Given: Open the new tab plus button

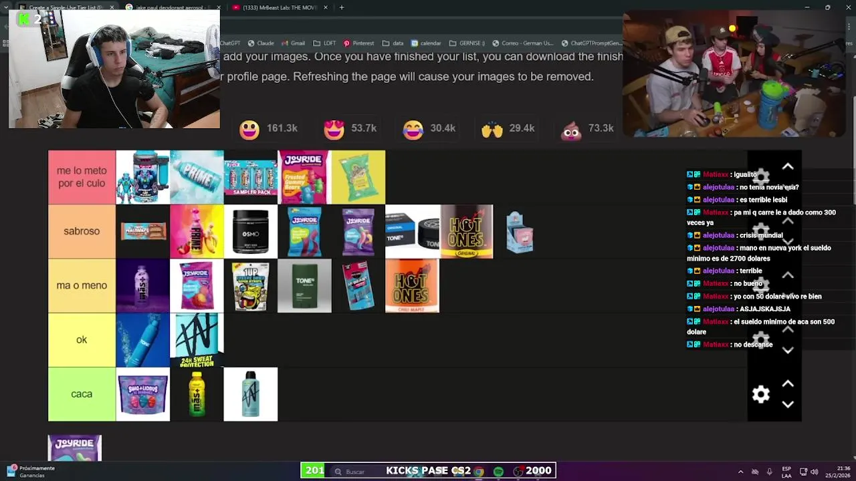Looking at the screenshot, I should pos(341,7).
